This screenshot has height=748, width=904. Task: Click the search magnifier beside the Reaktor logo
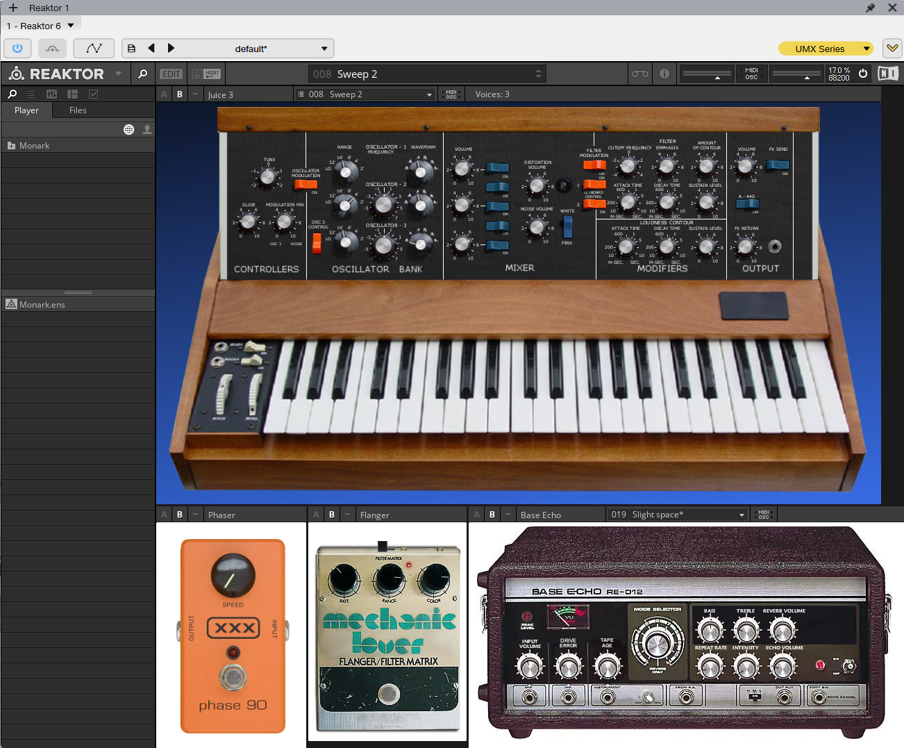click(142, 74)
